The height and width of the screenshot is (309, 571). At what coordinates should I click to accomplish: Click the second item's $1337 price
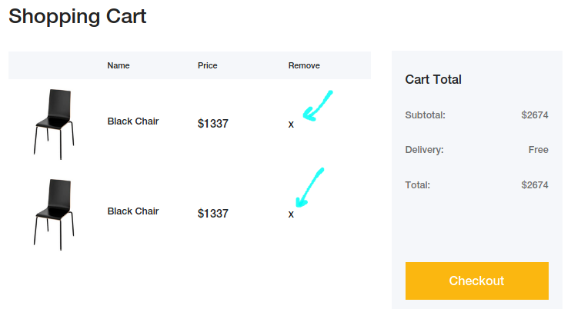click(213, 214)
